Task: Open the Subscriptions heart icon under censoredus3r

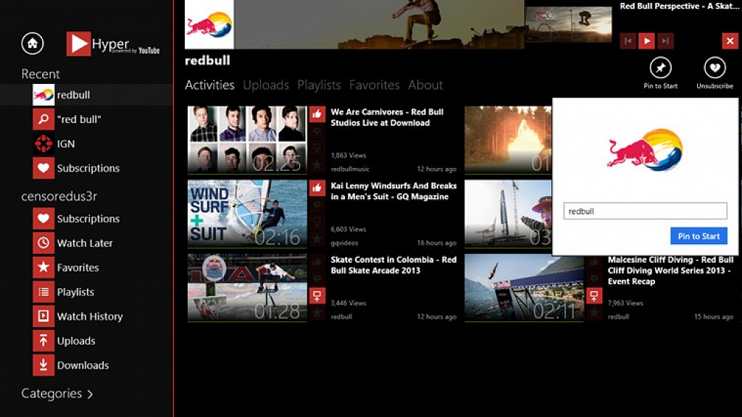Action: coord(43,219)
